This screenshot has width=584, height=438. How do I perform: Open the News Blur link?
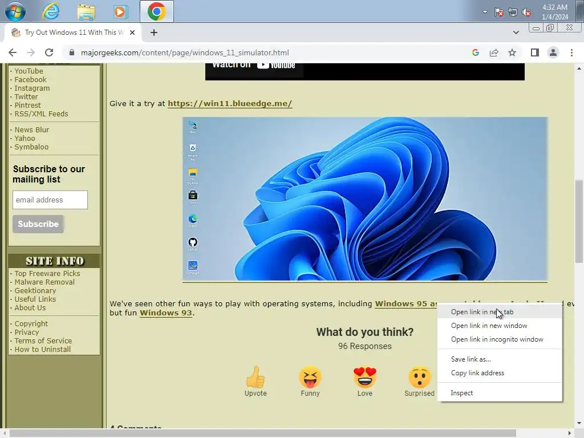point(32,129)
